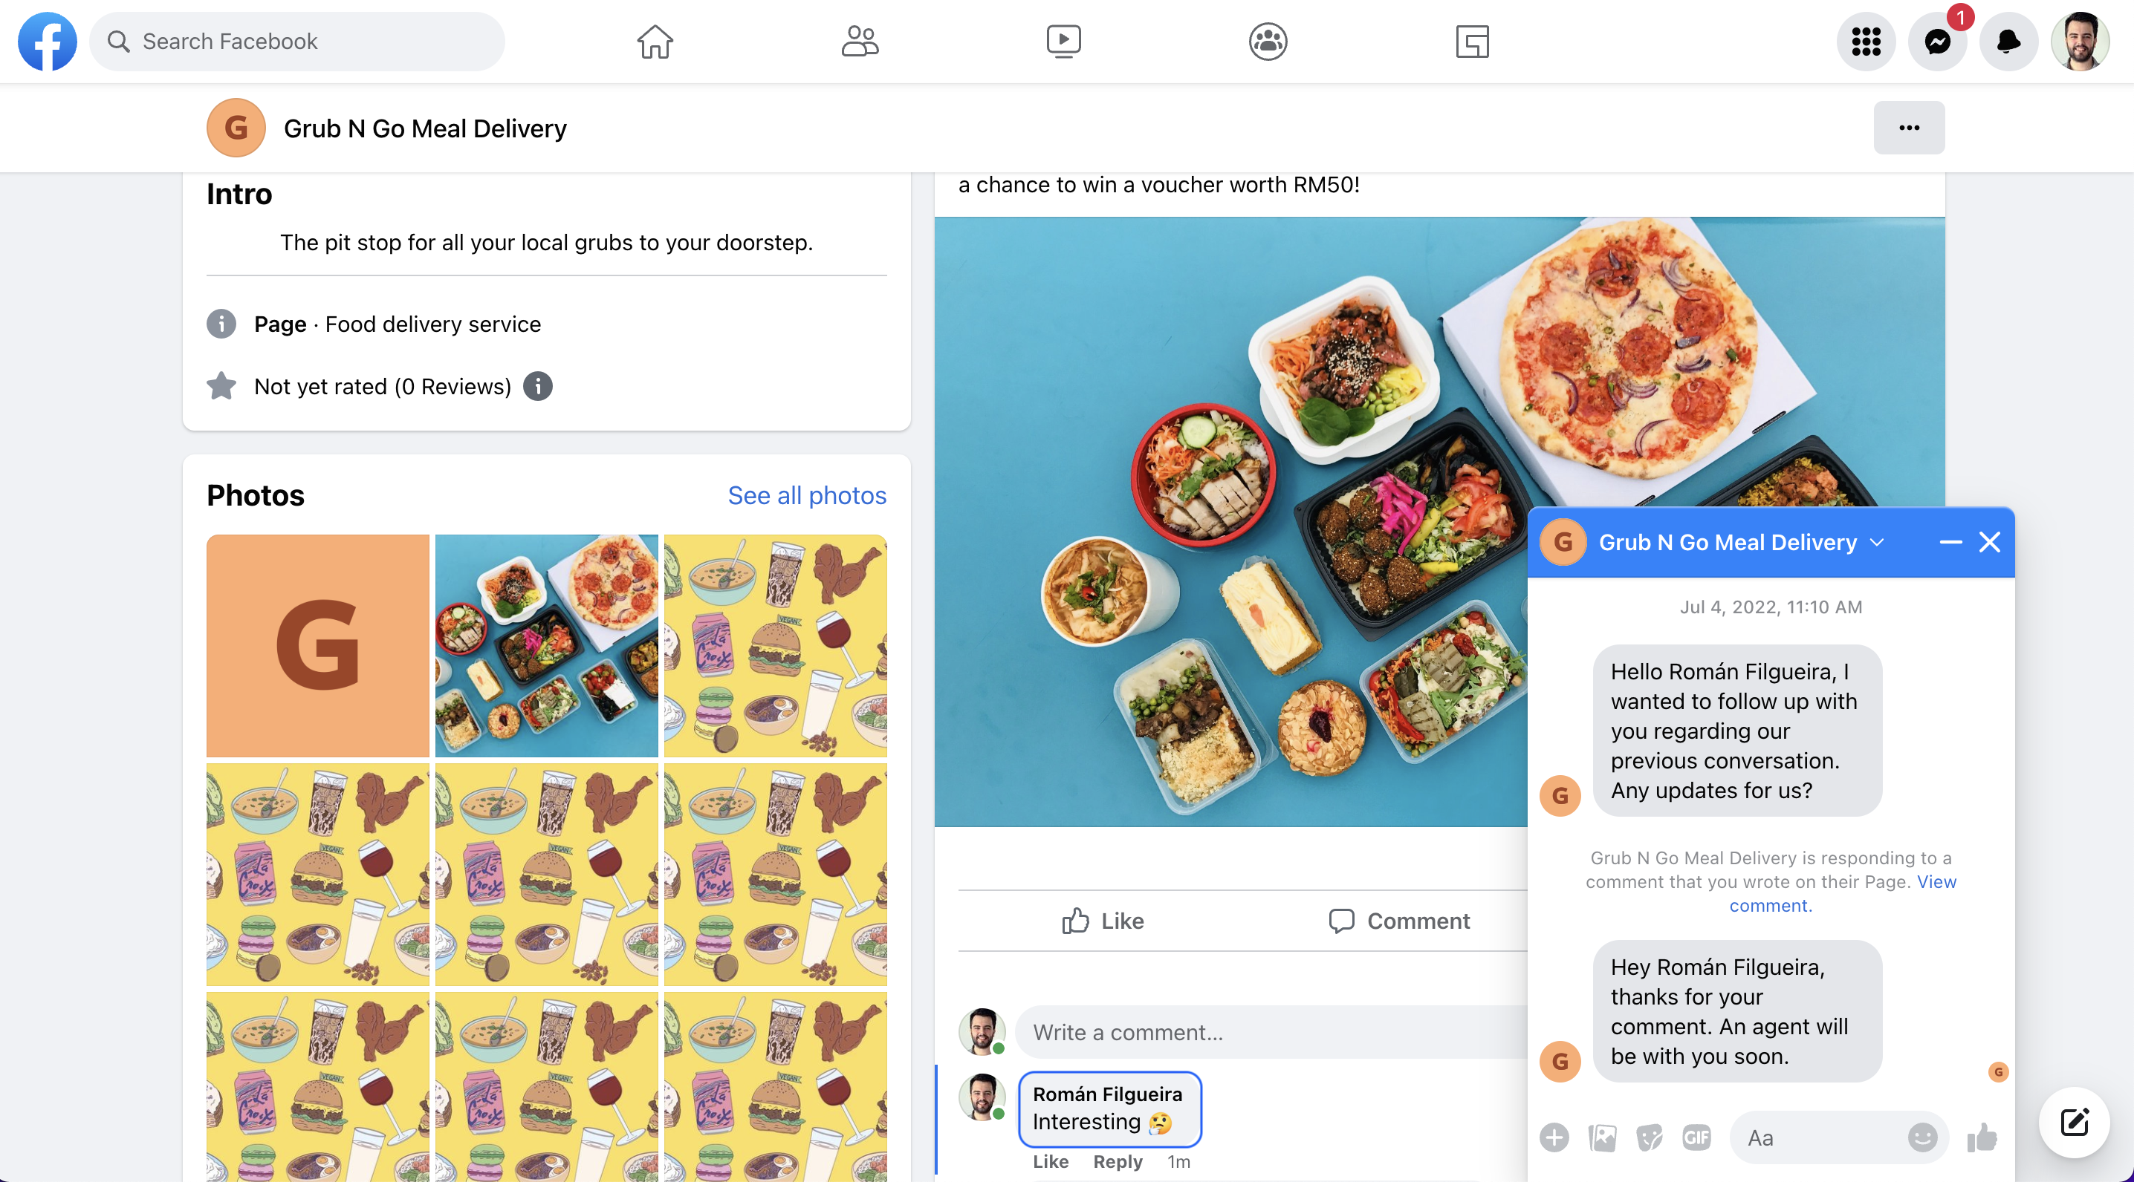Screen dimensions: 2134x1182
Task: Click the Gaming/Menu grid icon
Action: (1864, 41)
